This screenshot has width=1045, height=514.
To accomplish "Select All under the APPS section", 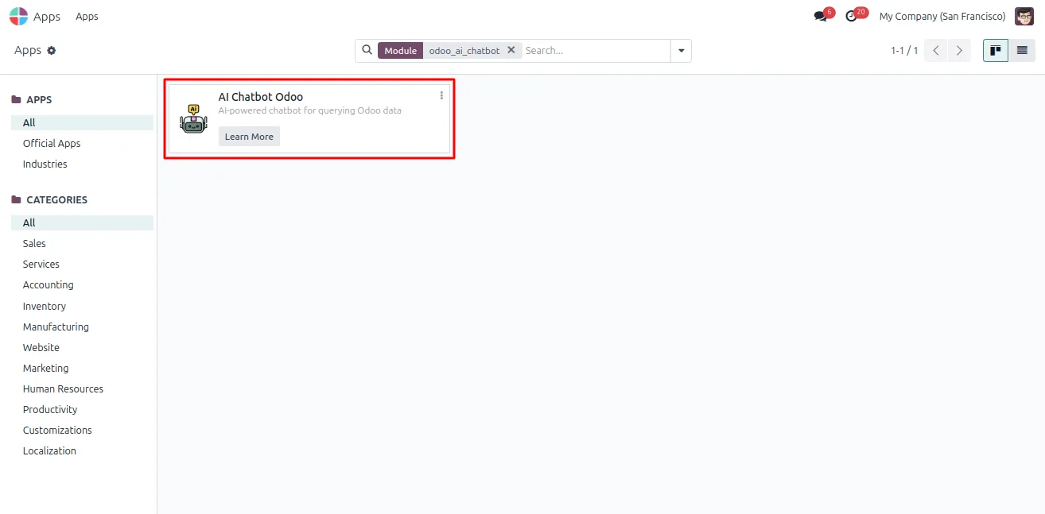I will coord(82,122).
